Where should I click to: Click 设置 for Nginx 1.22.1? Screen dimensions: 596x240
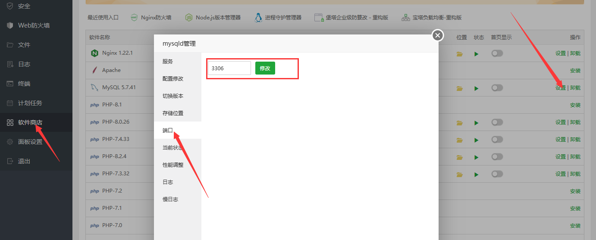click(x=561, y=53)
